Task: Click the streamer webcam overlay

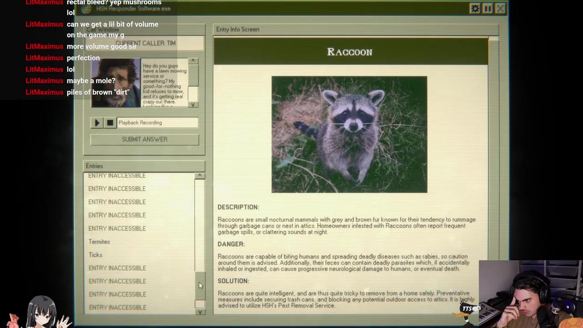Action: coord(531,294)
